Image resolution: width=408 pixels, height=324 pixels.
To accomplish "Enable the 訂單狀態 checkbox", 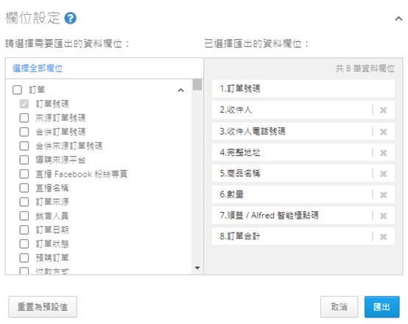I will (24, 244).
